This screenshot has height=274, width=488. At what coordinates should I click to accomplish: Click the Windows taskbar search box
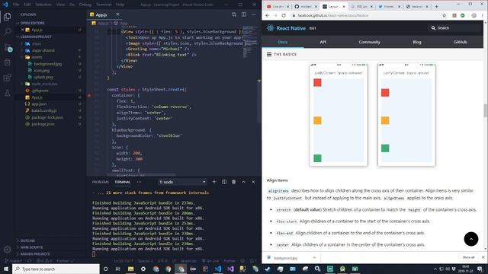coord(56,269)
